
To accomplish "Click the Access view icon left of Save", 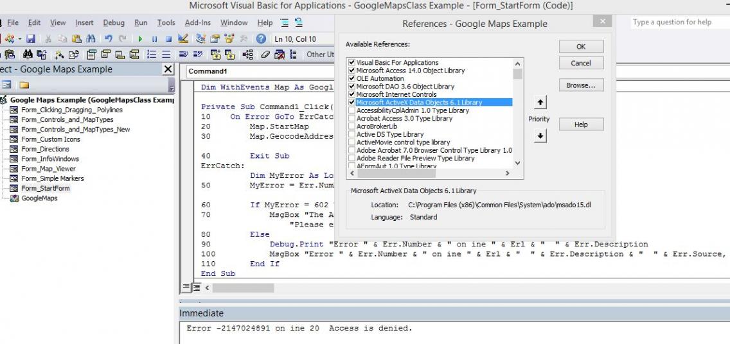I will click(x=9, y=39).
